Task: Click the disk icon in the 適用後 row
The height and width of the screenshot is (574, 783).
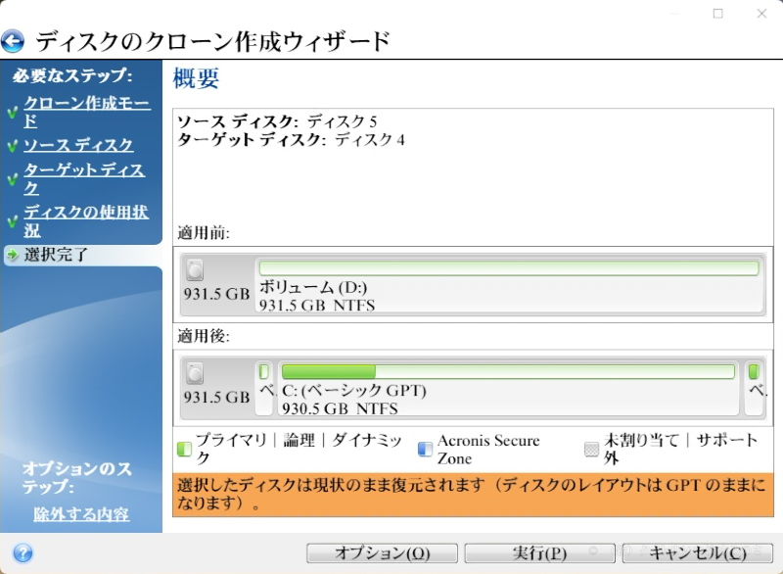Action: pyautogui.click(x=195, y=373)
